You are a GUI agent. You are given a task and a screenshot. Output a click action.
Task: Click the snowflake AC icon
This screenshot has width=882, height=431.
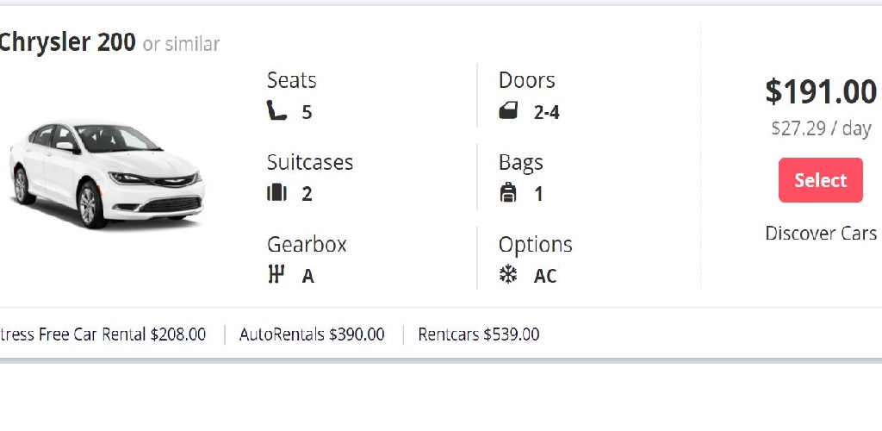coord(508,275)
